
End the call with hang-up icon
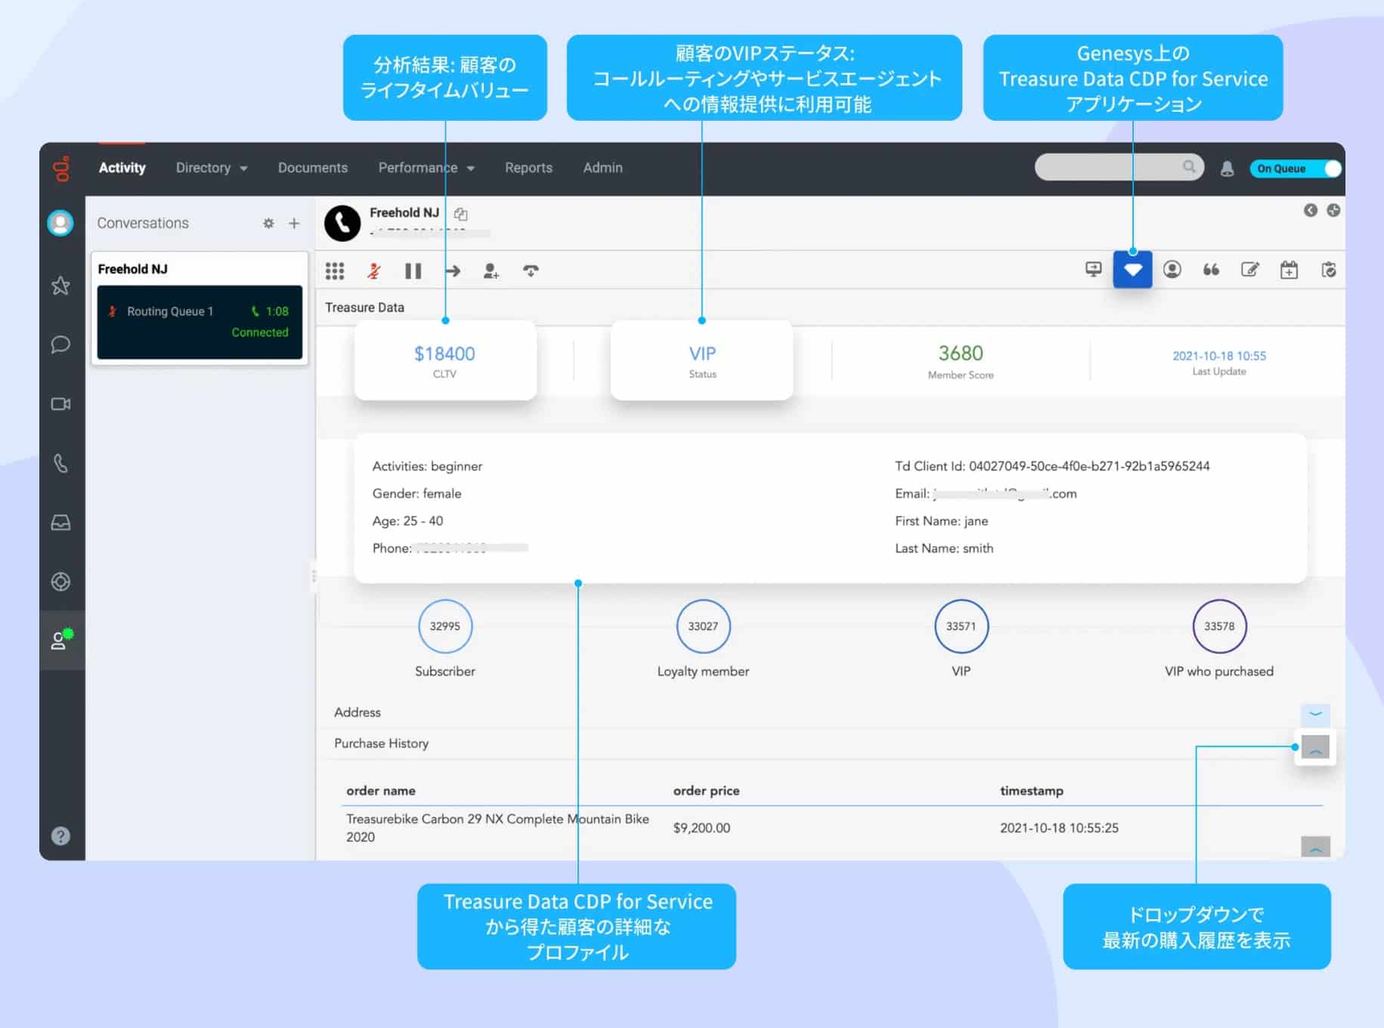pos(531,270)
